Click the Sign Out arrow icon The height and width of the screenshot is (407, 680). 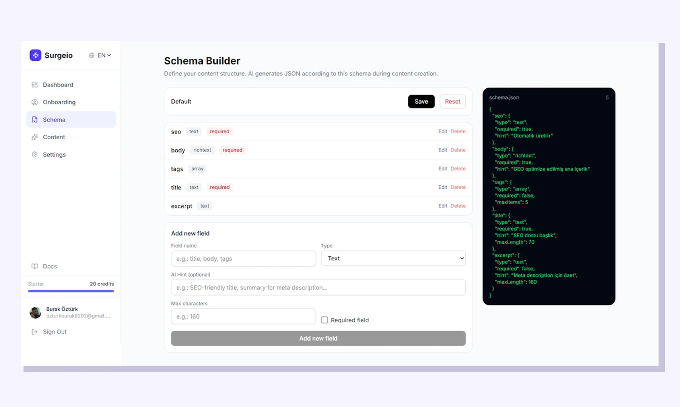click(x=35, y=332)
